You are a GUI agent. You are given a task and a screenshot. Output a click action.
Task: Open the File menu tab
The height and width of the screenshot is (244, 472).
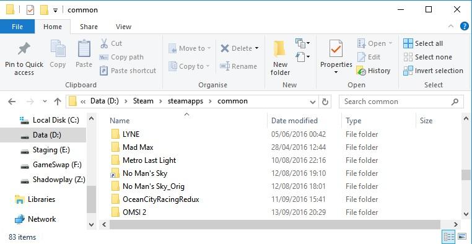[x=17, y=27]
